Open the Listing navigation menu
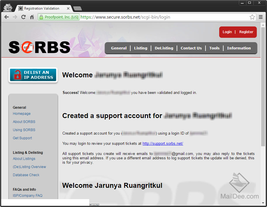 point(141,48)
